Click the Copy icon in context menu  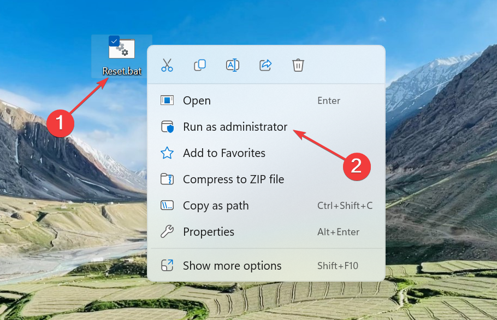coord(200,65)
